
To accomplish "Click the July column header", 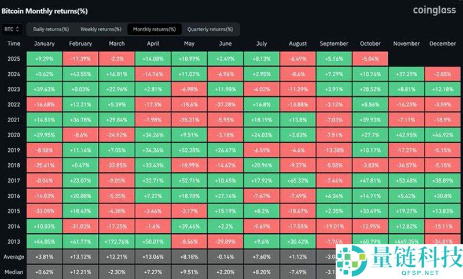I will tap(262, 43).
